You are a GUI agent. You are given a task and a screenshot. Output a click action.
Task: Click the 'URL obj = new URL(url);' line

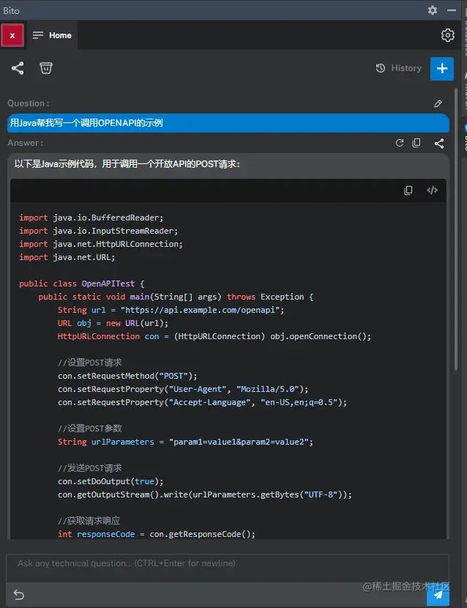click(x=113, y=323)
